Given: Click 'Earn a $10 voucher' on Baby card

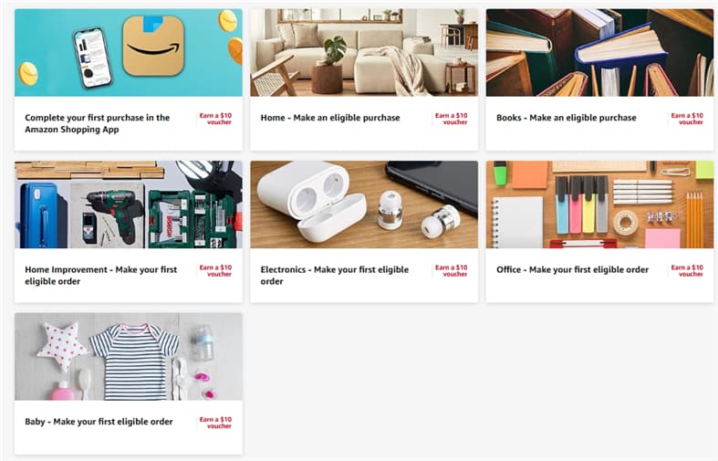Looking at the screenshot, I should pos(215,423).
